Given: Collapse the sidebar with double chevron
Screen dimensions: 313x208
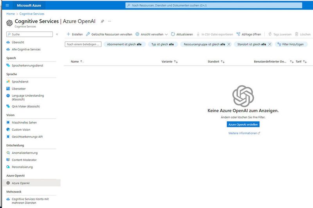Looking at the screenshot, I should 57,34.
